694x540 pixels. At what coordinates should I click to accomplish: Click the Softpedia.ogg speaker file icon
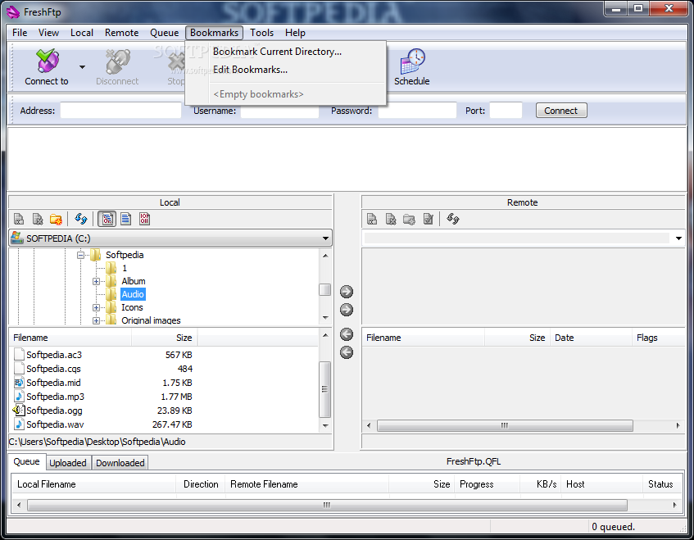19,411
